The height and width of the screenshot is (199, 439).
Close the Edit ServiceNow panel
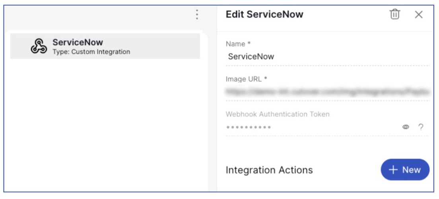click(x=419, y=15)
